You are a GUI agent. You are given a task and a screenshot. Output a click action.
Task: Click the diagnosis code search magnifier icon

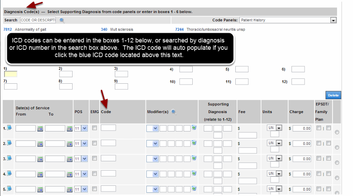[x=62, y=20]
